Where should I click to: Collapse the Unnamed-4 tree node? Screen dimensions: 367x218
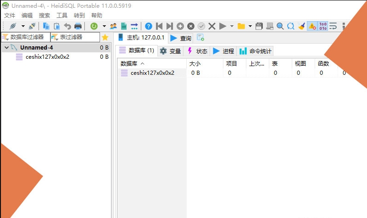click(x=6, y=48)
